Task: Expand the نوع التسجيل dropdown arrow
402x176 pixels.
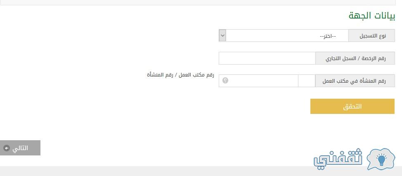Action: [x=222, y=35]
